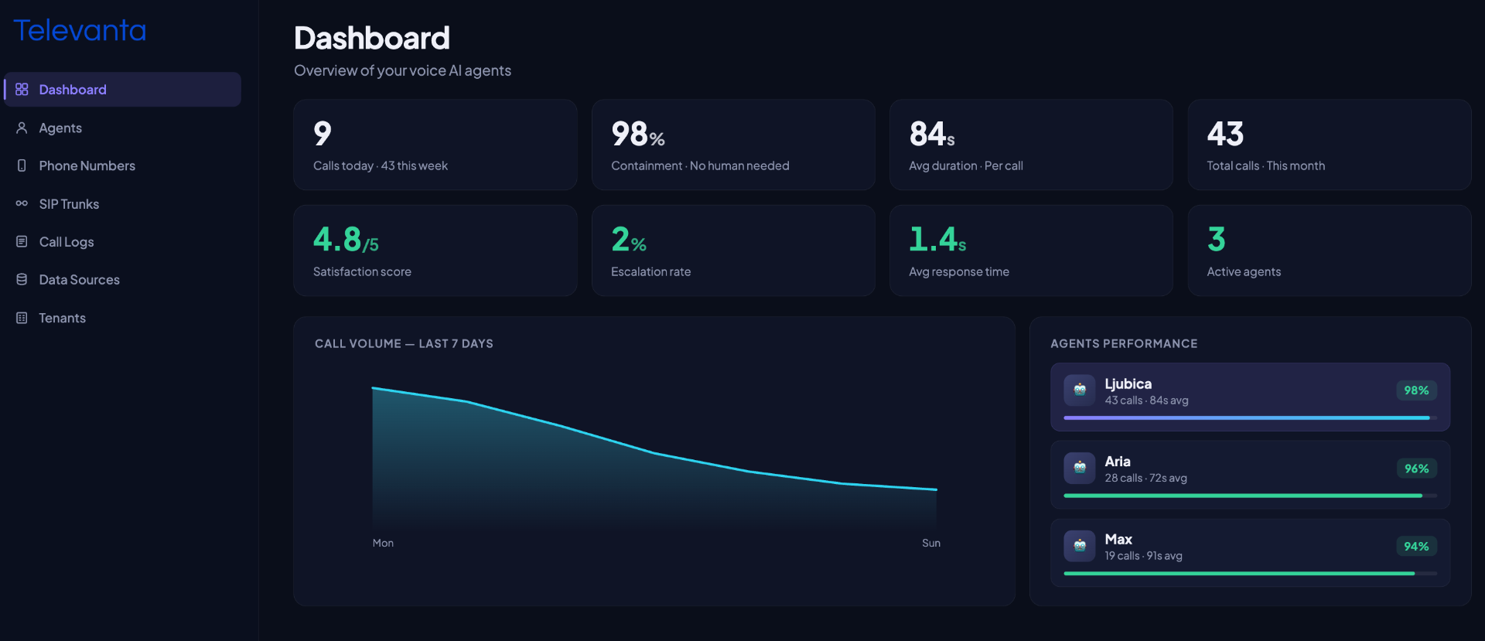The width and height of the screenshot is (1485, 641).
Task: Click the Avg duration card
Action: (1031, 145)
